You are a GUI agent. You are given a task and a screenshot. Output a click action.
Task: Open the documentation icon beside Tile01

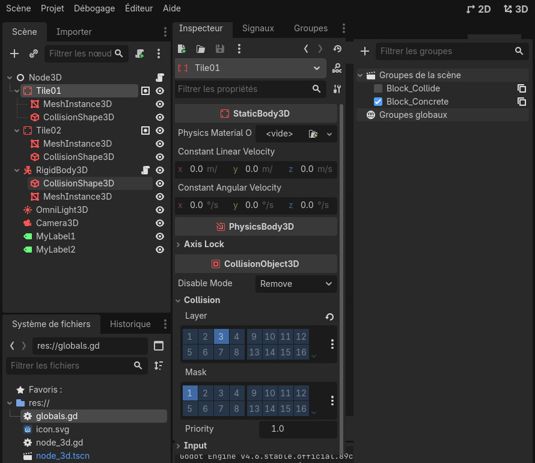coord(337,68)
